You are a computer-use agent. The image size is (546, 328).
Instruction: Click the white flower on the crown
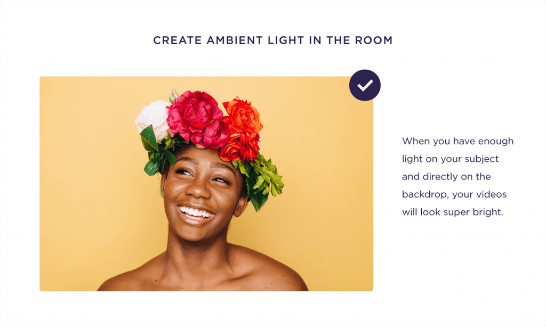click(x=153, y=118)
